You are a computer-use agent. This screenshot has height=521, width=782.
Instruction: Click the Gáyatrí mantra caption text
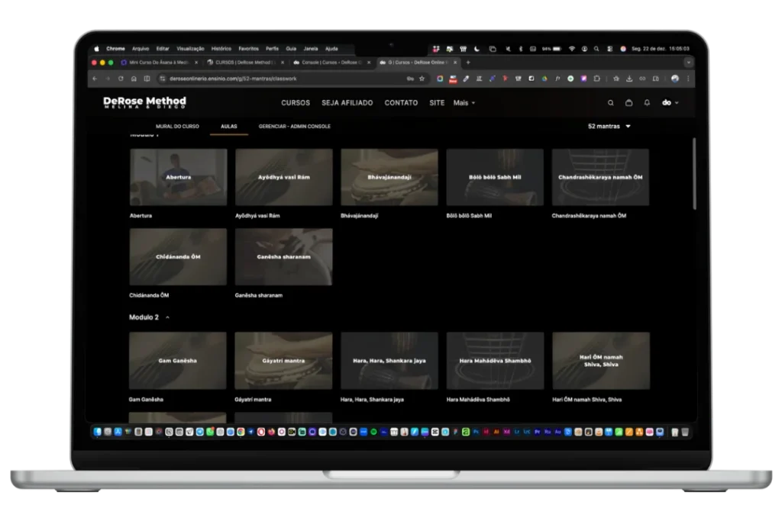253,400
